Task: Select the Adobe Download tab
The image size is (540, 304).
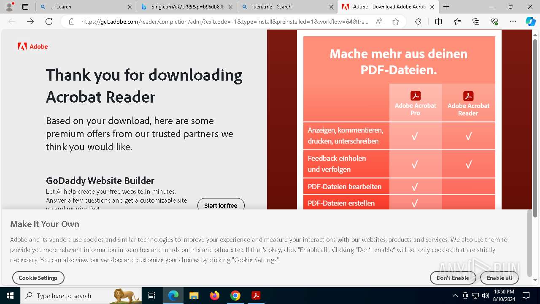Action: point(387,7)
